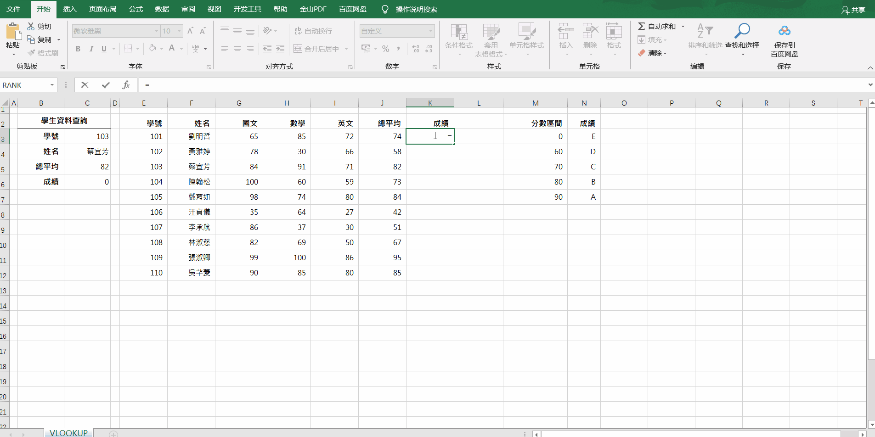Click the Tell Me search box (操作说明搜索)
Viewport: 875px width, 437px height.
(416, 9)
